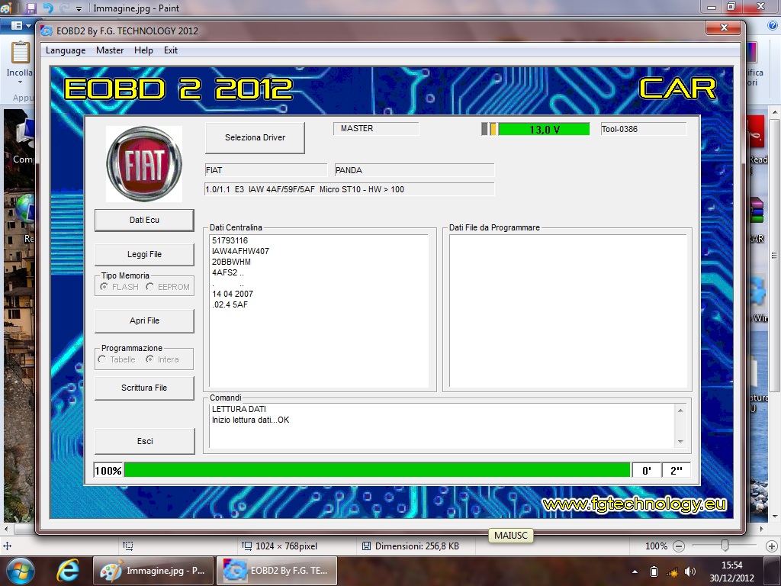Open Internet Explorer from the taskbar

pos(69,570)
